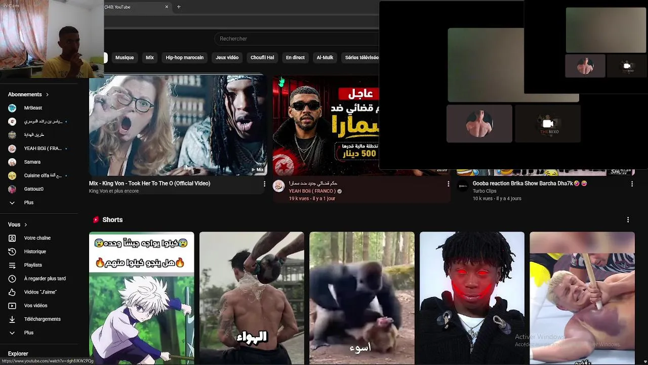648x365 pixels.
Task: Open the Samara subscription channel
Action: pos(32,162)
